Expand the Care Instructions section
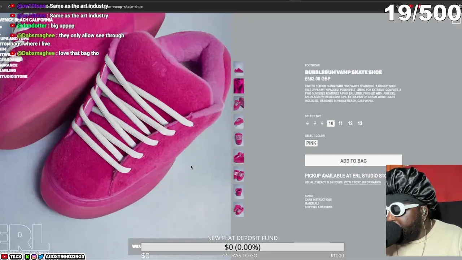 [x=318, y=200]
